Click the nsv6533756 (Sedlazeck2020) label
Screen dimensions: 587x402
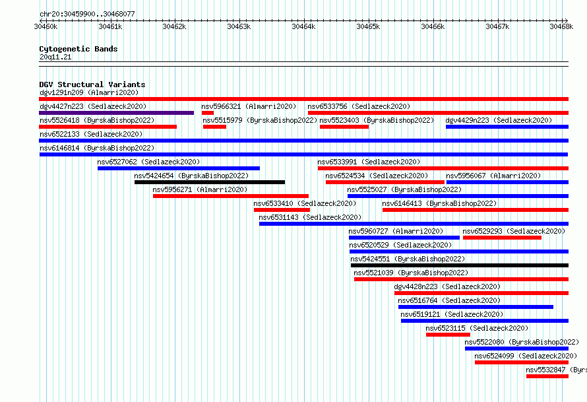click(x=359, y=106)
